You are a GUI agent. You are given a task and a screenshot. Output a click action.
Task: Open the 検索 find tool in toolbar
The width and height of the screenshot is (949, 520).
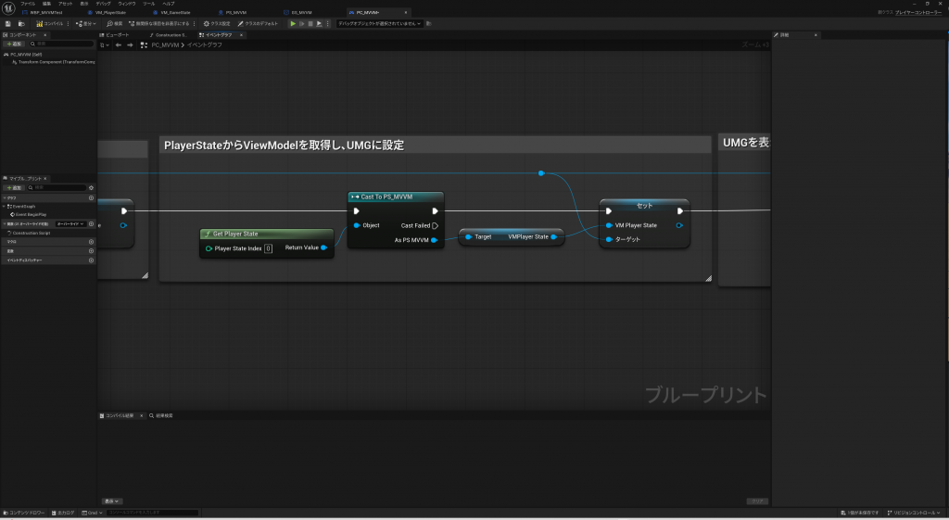coord(114,23)
